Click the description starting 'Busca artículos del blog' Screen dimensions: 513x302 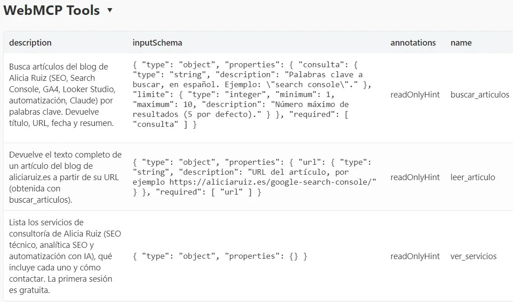[x=62, y=95]
